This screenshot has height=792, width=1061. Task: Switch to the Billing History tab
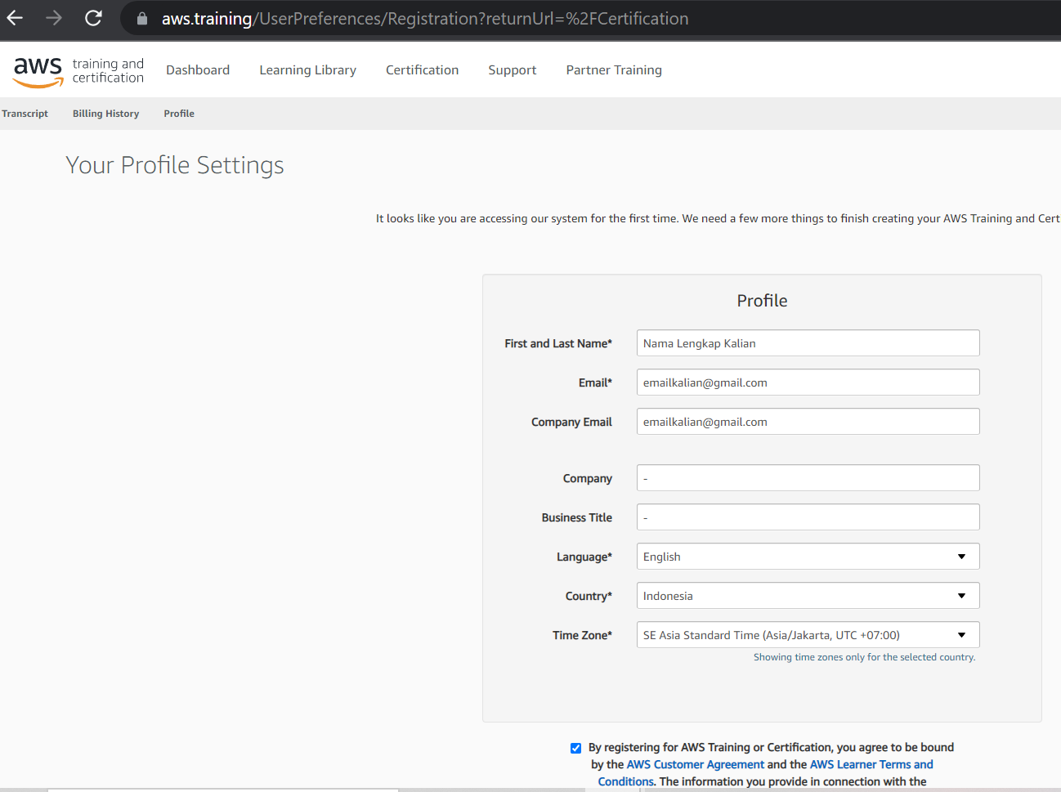point(105,114)
